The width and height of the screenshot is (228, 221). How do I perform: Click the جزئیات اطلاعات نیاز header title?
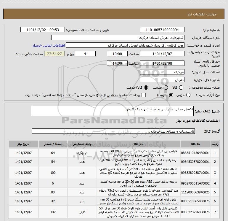(x=202, y=14)
